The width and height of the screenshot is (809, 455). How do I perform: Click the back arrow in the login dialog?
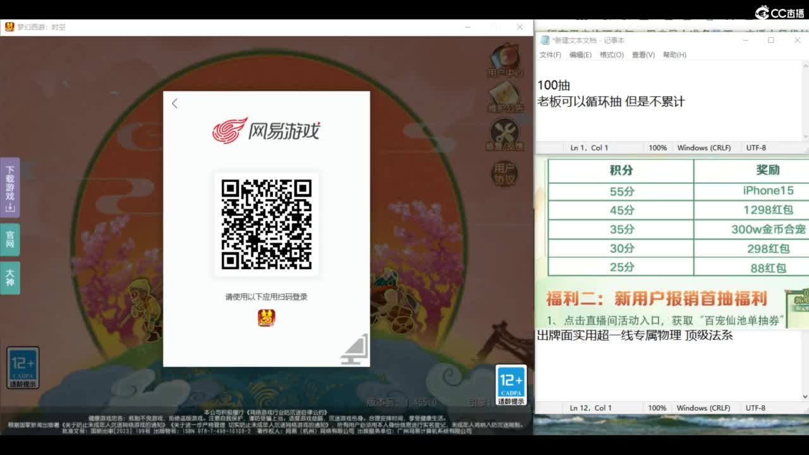coord(175,104)
